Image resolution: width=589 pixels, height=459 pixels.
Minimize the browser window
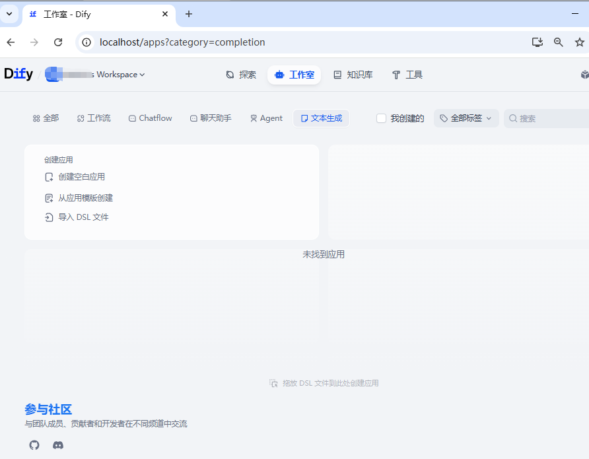[575, 14]
